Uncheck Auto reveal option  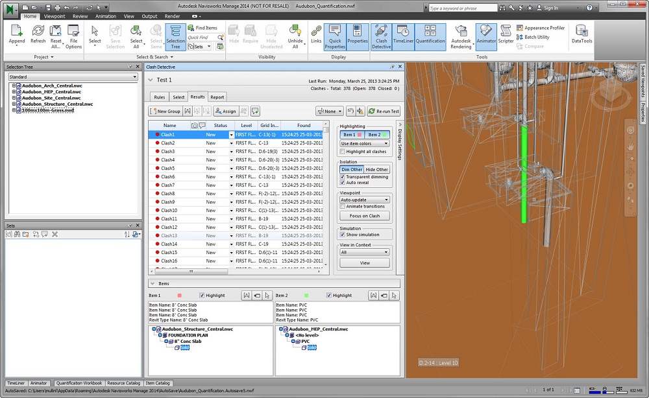click(x=342, y=182)
